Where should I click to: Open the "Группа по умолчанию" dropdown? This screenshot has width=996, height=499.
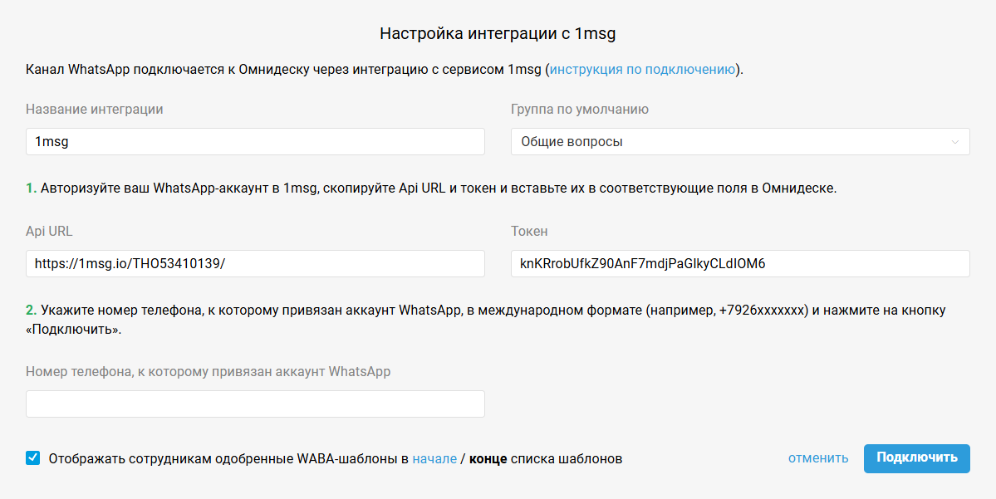coord(738,141)
